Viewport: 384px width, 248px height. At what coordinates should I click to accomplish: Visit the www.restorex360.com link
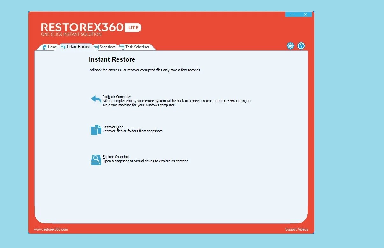[x=51, y=229]
